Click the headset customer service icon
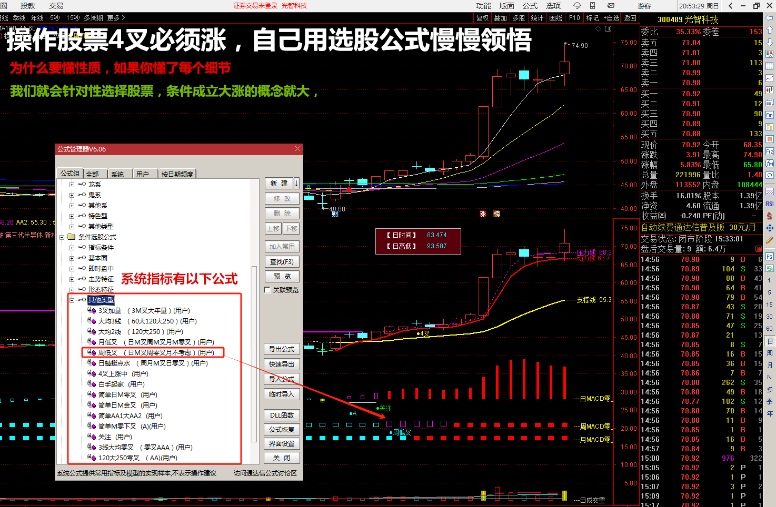Viewport: 776px width, 507px height. (577, 6)
